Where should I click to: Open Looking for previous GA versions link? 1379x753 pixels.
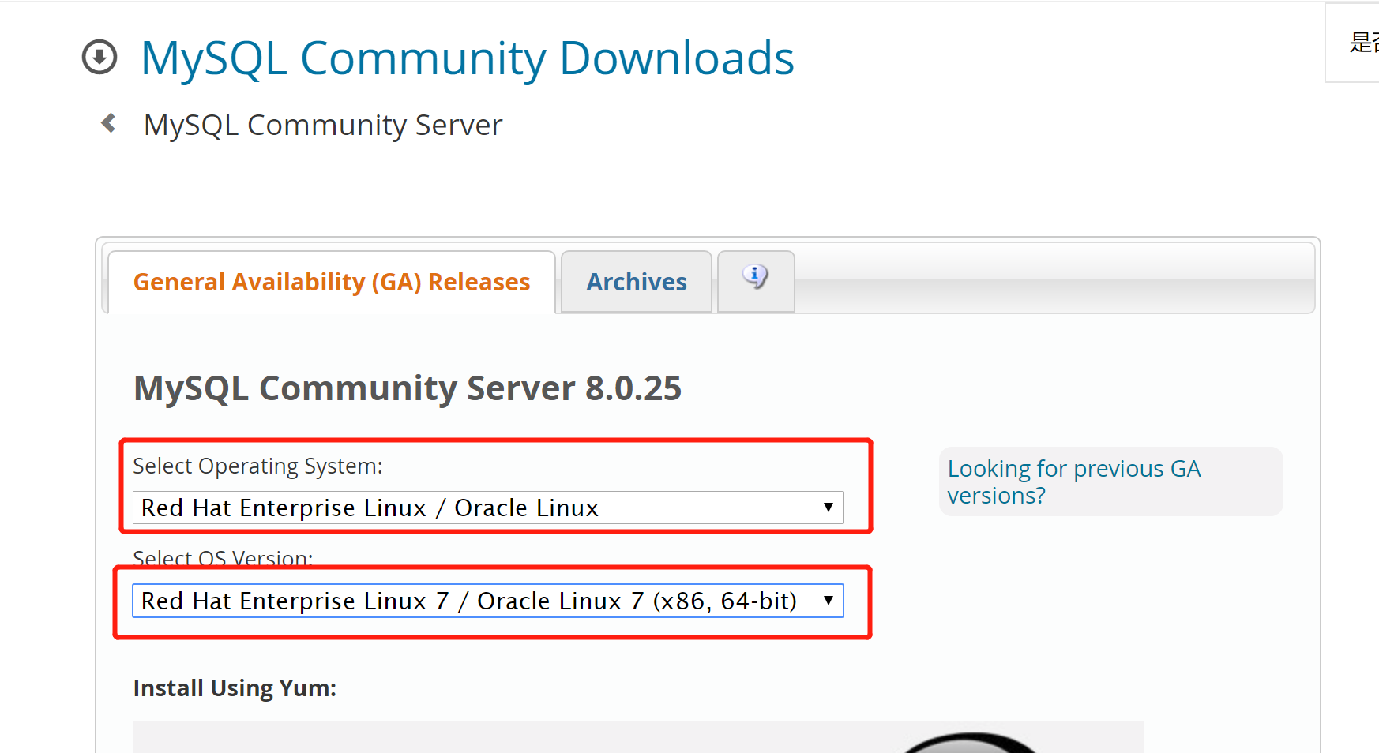(1074, 481)
